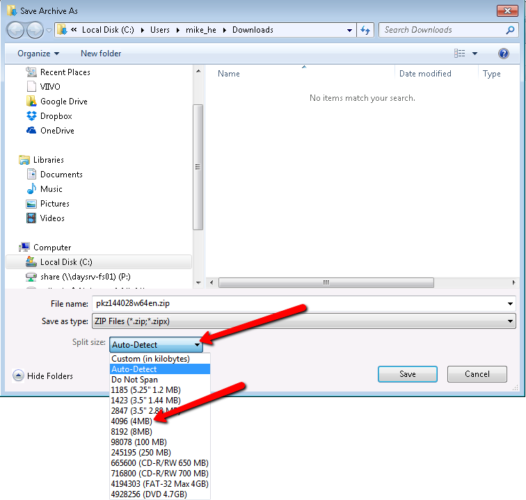This screenshot has height=500, width=526.
Task: Select OneDrive in navigation pane
Action: click(56, 131)
